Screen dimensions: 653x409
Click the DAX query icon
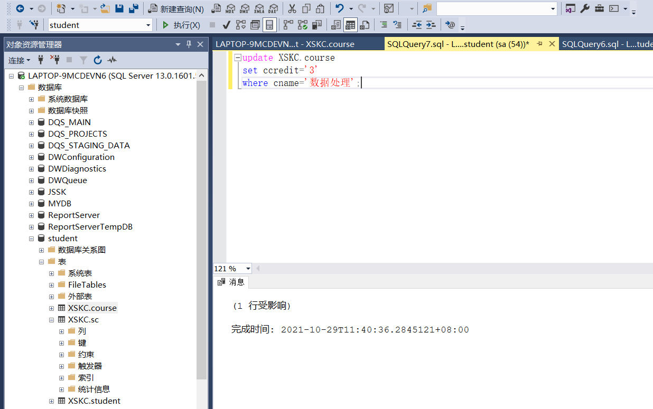pos(273,8)
